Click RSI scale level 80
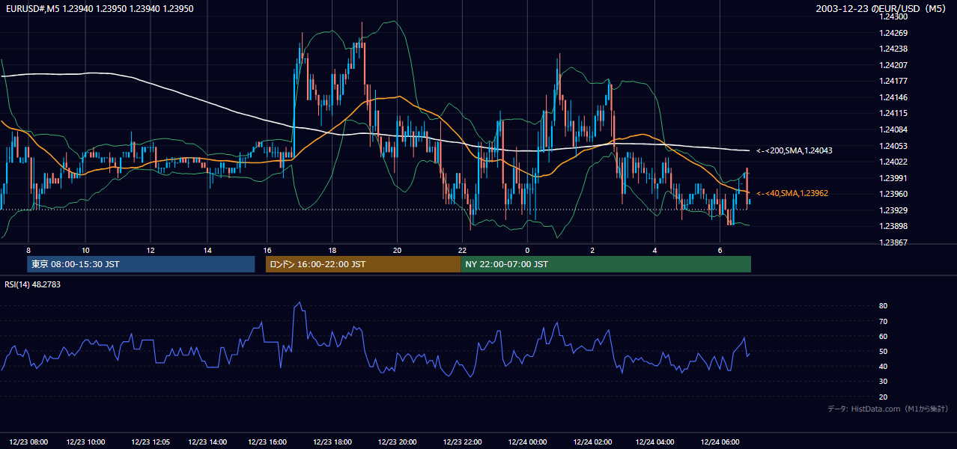 pos(883,306)
